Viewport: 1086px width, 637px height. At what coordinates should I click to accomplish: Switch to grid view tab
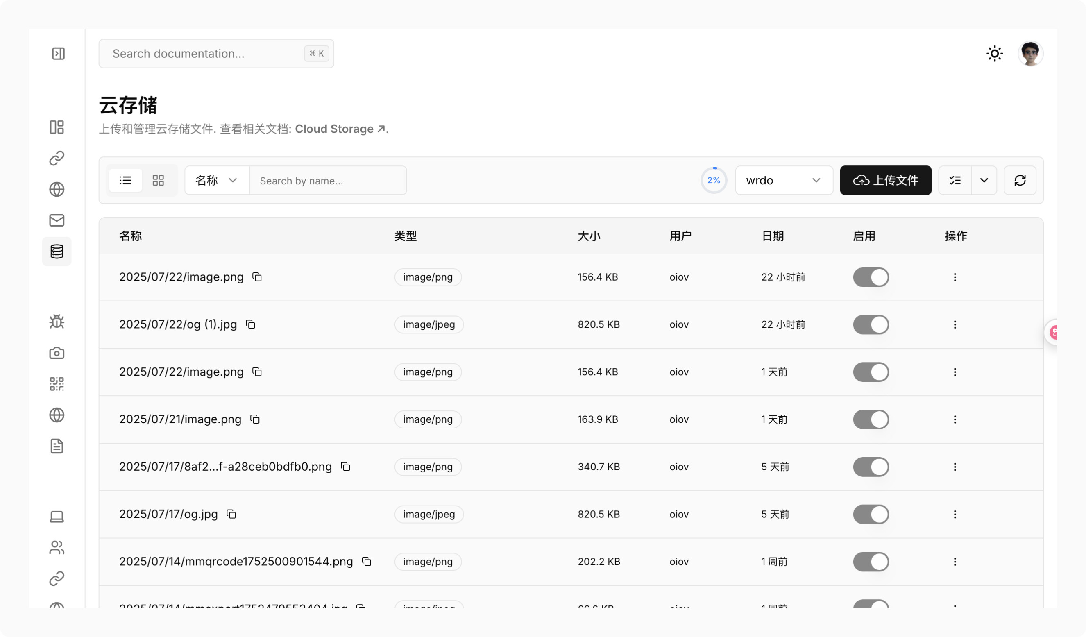pos(158,180)
